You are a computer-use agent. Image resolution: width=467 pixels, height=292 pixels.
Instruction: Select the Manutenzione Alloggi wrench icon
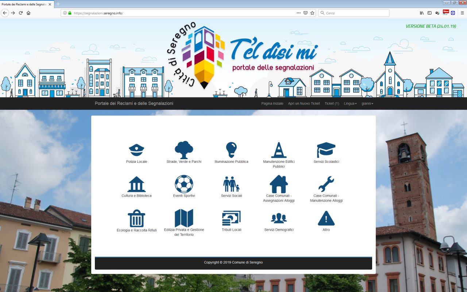pos(326,184)
